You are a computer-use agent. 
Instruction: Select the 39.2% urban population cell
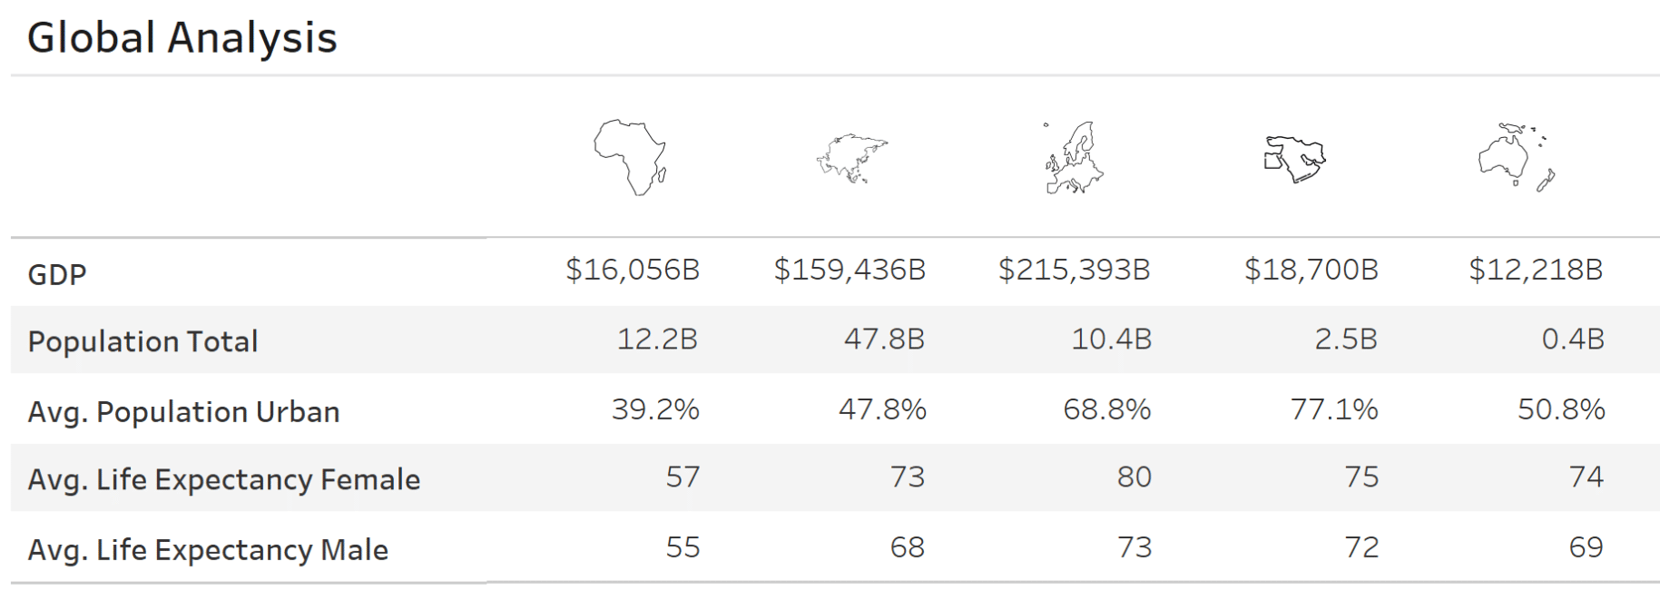[x=656, y=409]
